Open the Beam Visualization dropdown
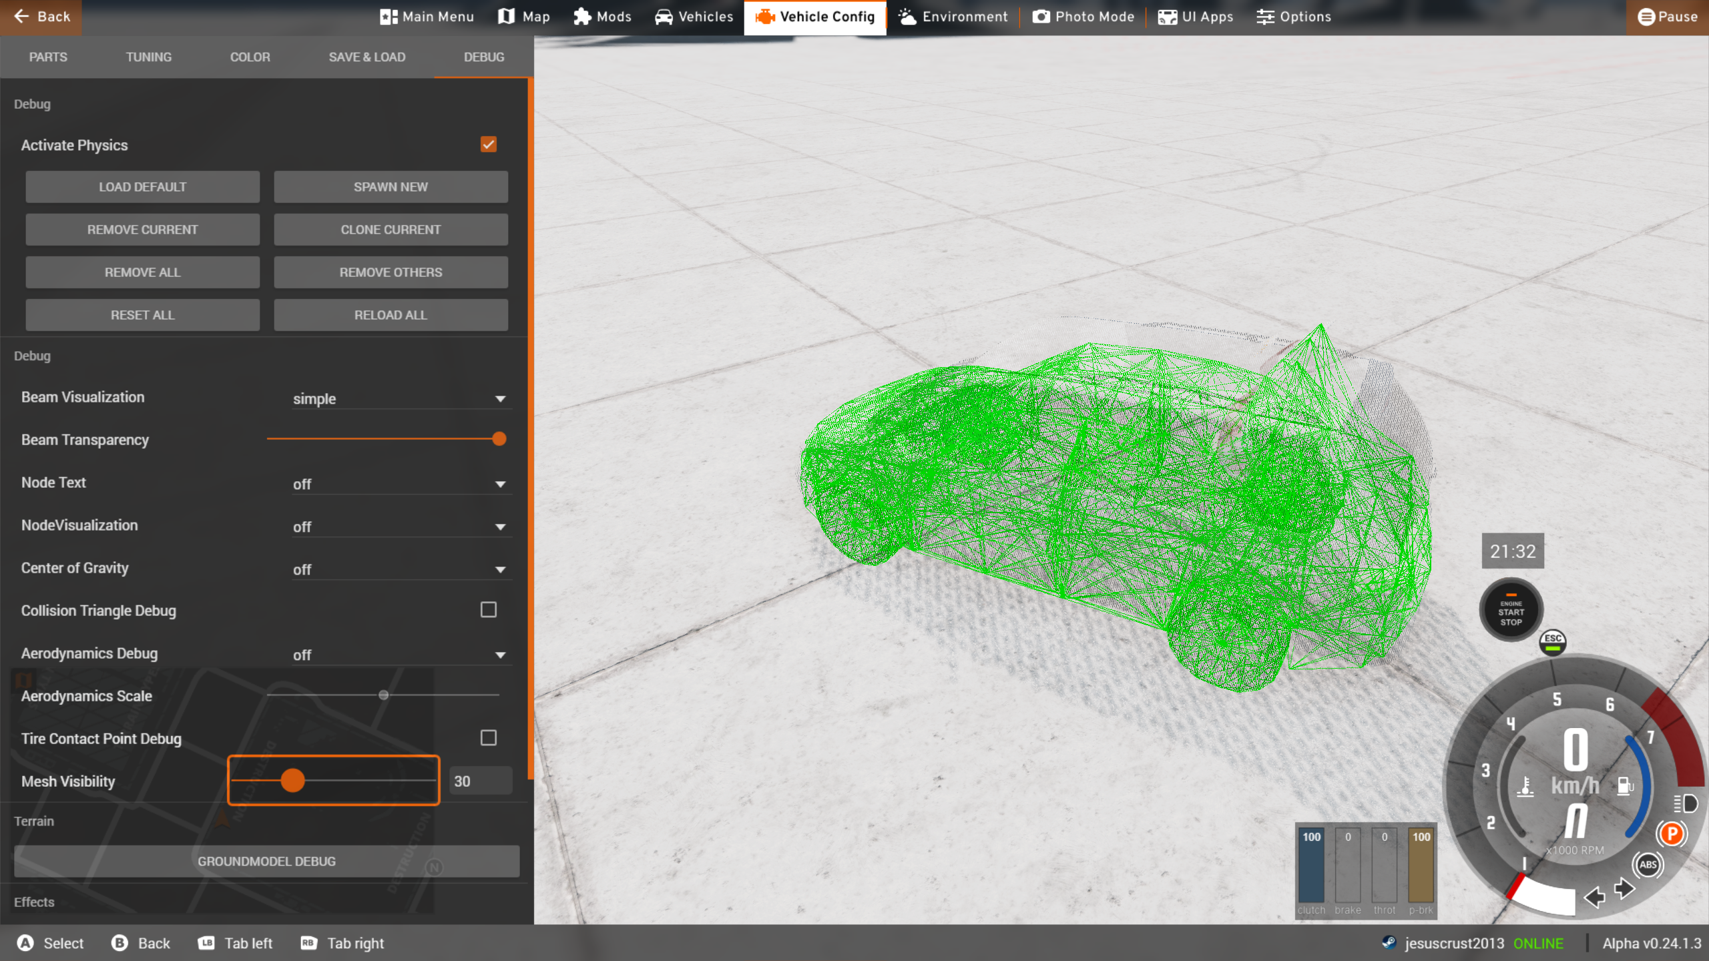The image size is (1709, 961). (x=401, y=398)
